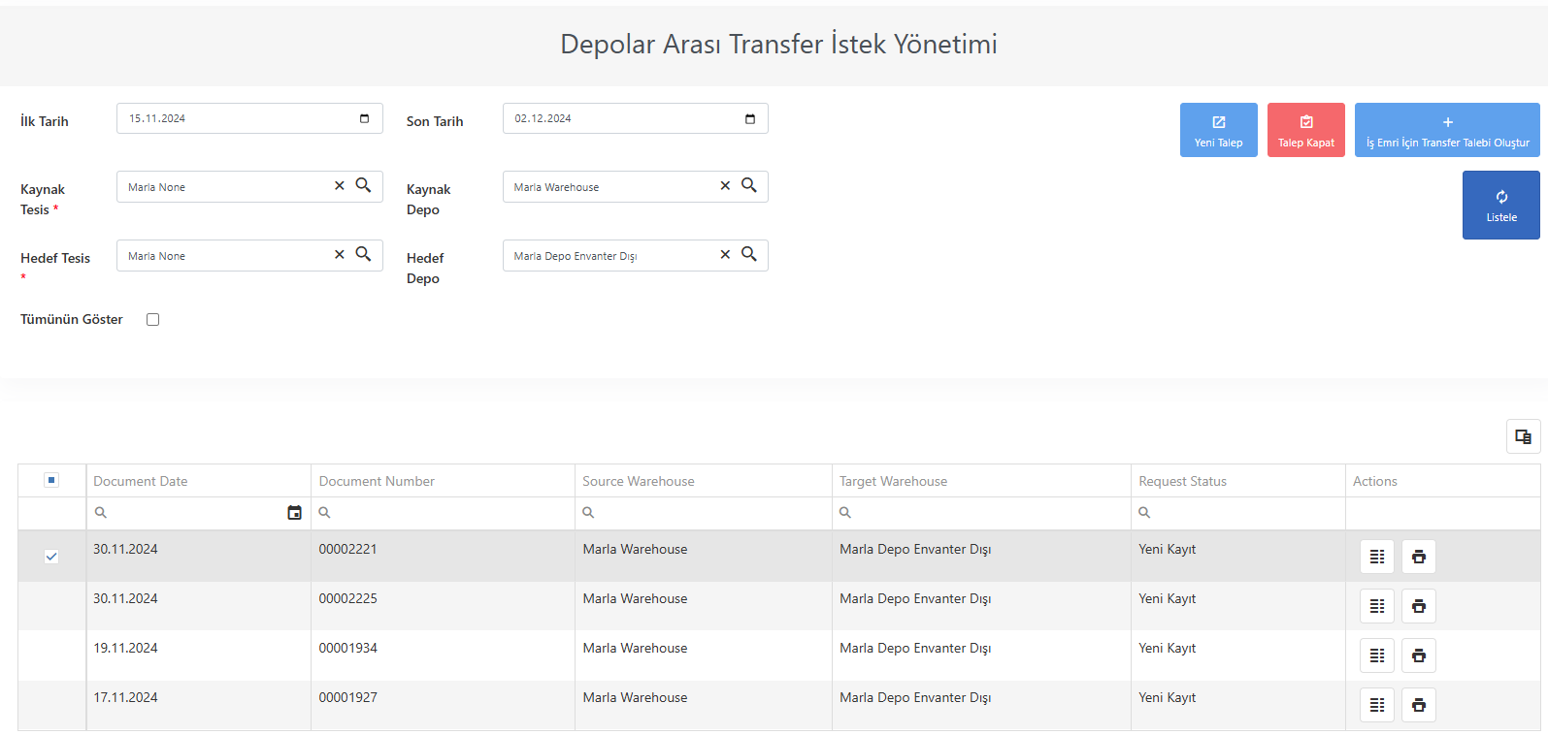
Task: Clear the Kaynak Depo field value
Action: (x=725, y=185)
